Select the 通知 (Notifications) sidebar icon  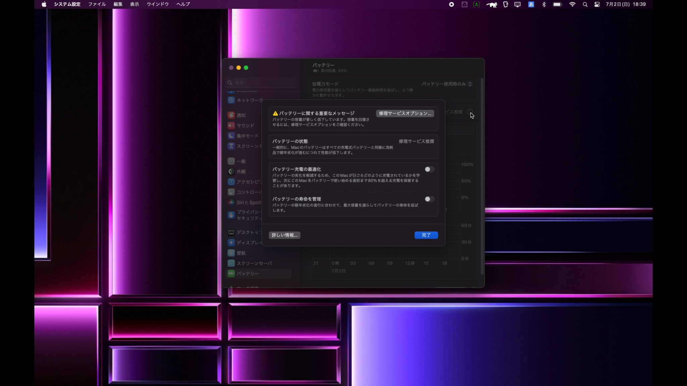pyautogui.click(x=231, y=115)
